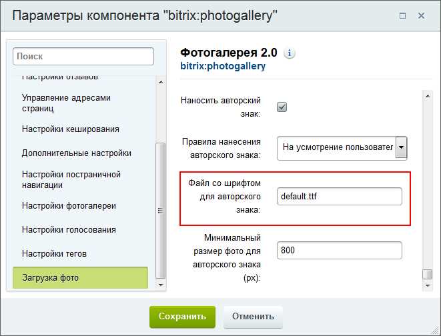
Task: Select Настройки фотогалереи section
Action: pyautogui.click(x=69, y=206)
